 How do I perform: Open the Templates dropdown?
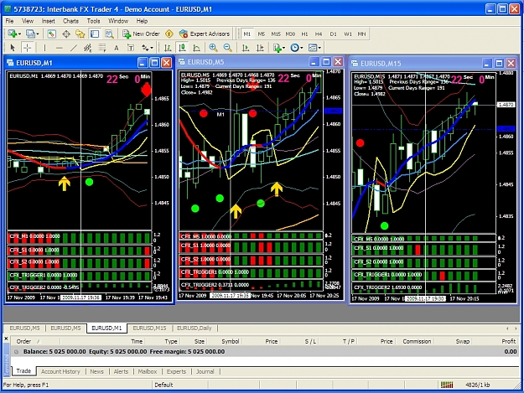point(314,48)
